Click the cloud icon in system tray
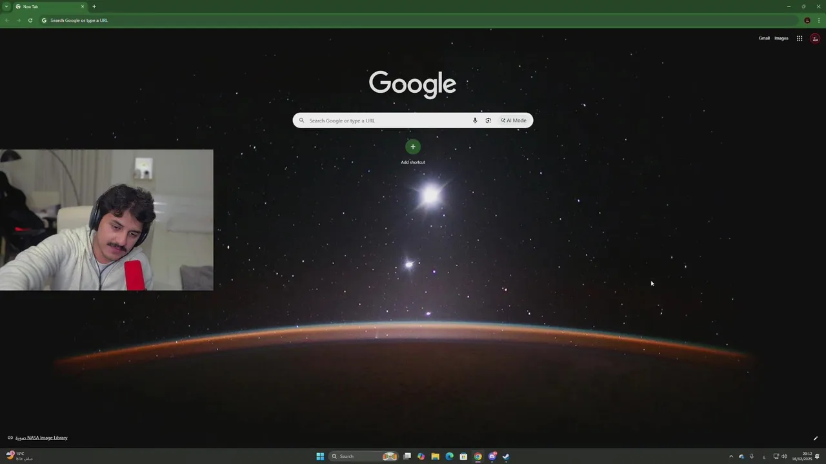Image resolution: width=826 pixels, height=464 pixels. coord(741,456)
